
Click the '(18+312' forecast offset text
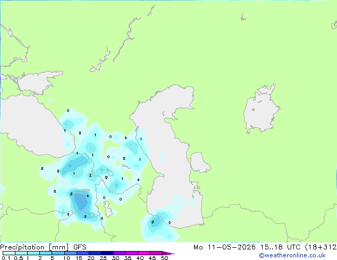321,247
